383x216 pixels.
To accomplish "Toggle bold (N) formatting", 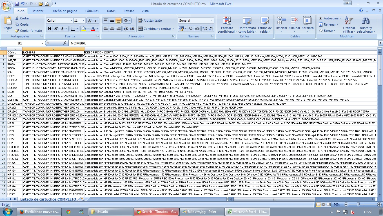I will coord(50,29).
